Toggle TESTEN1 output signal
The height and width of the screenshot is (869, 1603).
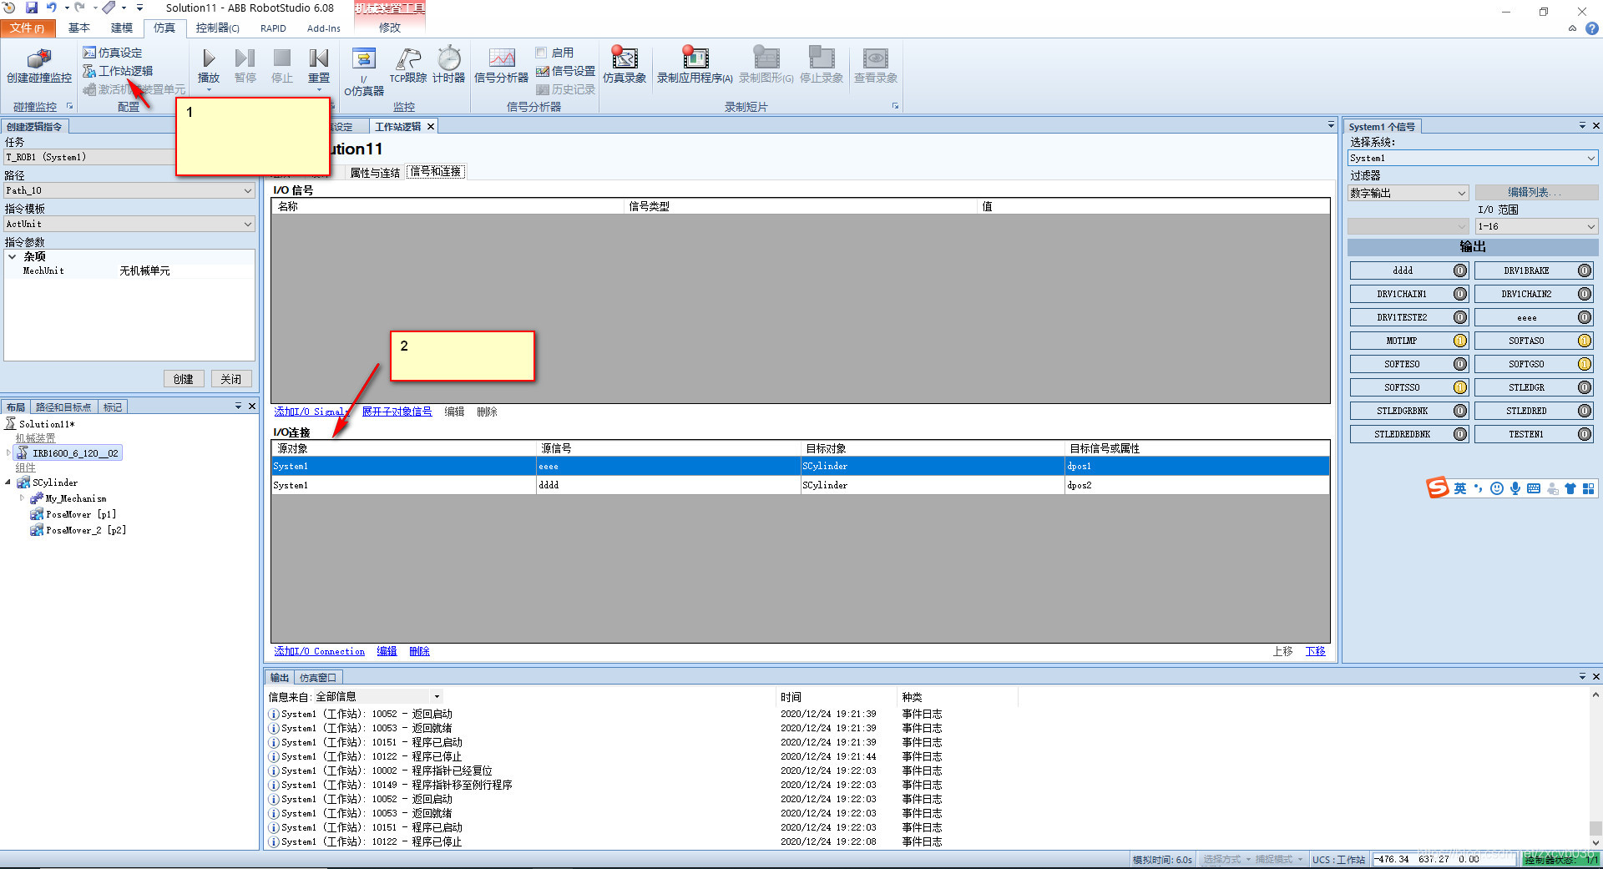[x=1534, y=434]
